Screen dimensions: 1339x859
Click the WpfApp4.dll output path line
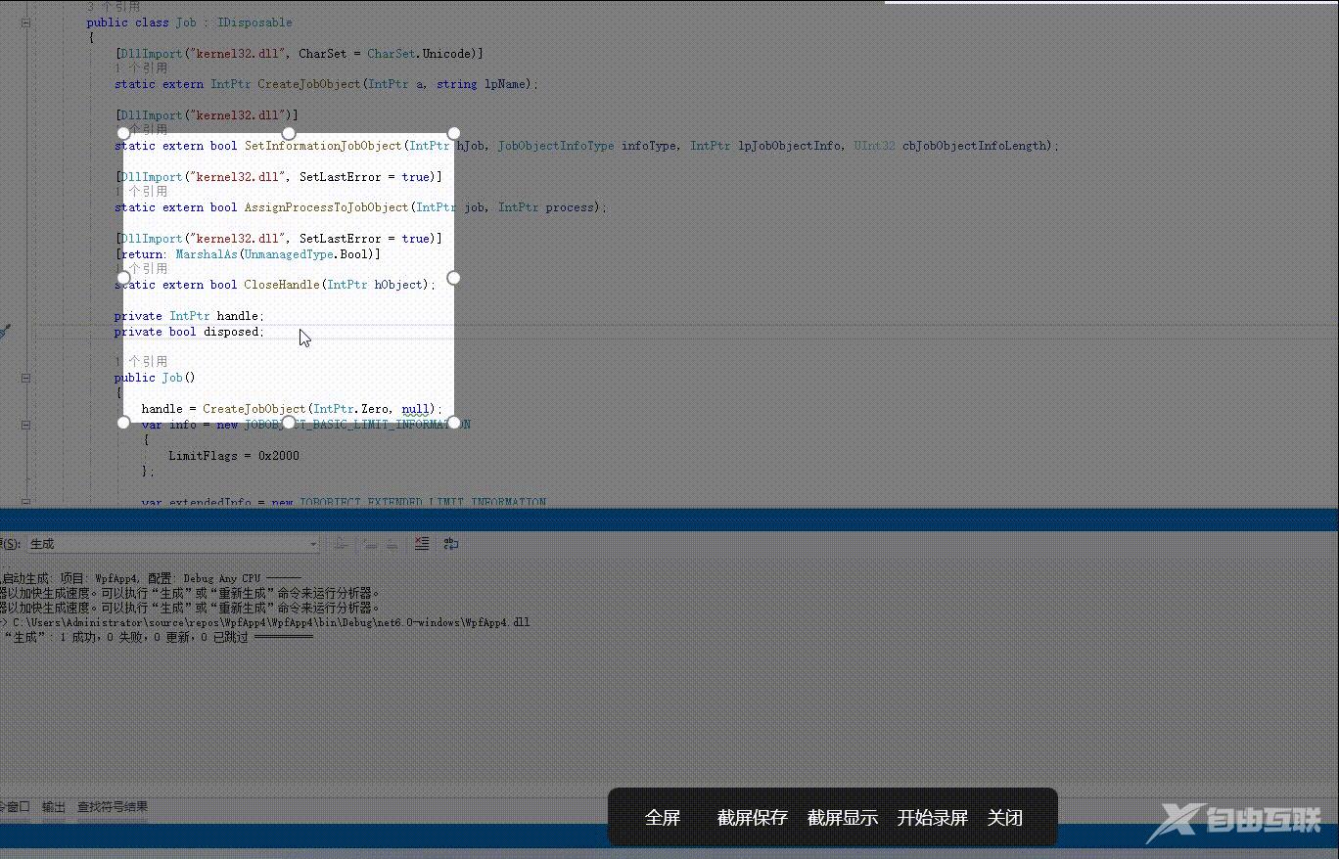tap(265, 622)
